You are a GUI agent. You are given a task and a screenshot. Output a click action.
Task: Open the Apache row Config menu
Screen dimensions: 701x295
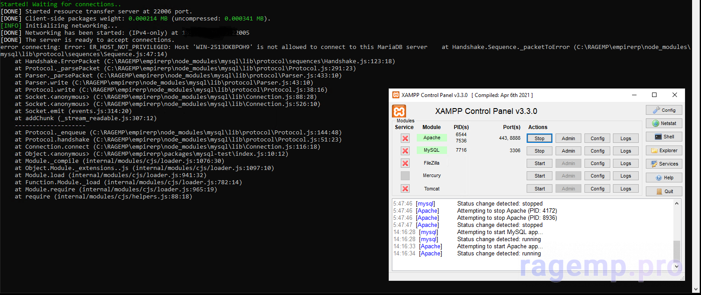pyautogui.click(x=597, y=138)
